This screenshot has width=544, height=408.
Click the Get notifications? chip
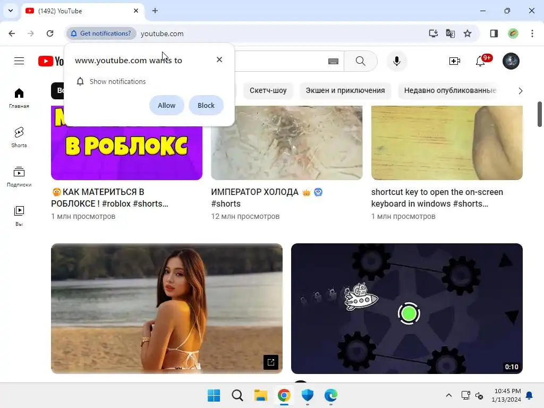[x=101, y=33]
